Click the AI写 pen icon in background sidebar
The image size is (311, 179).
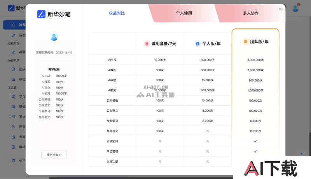pyautogui.click(x=13, y=52)
